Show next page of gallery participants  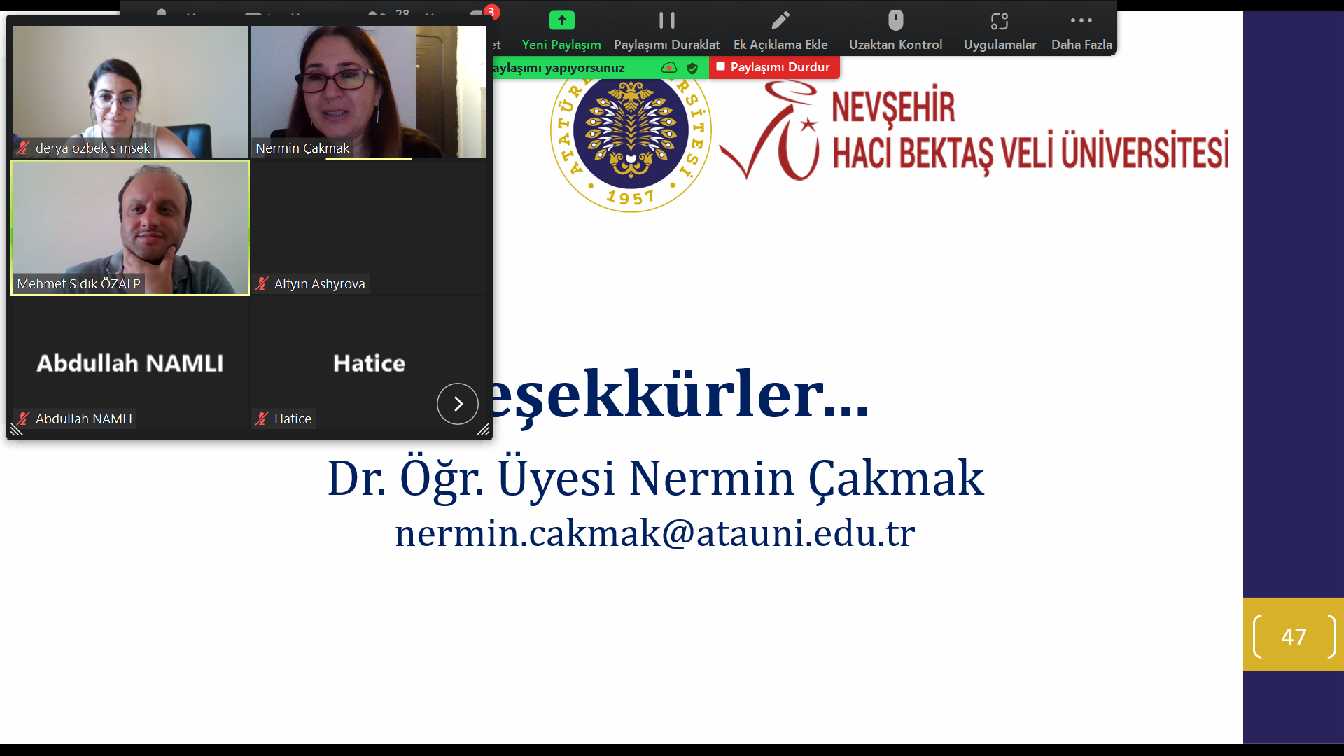coord(457,404)
